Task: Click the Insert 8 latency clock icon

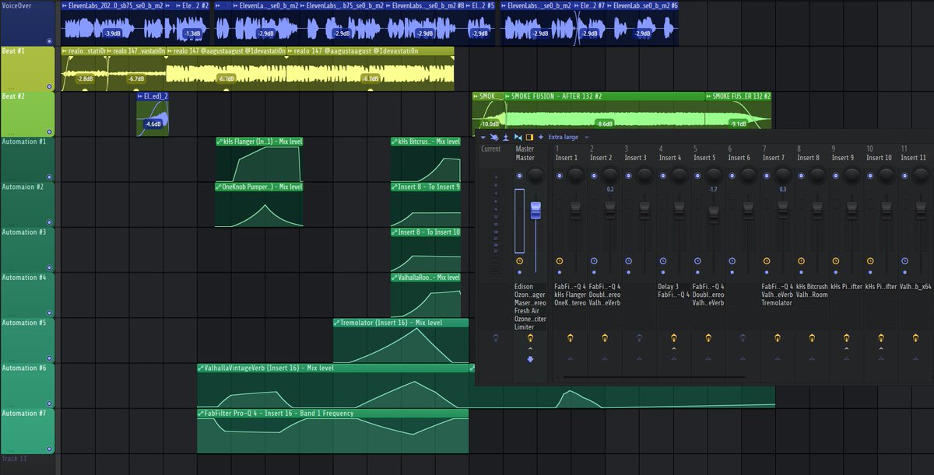Action: (801, 261)
